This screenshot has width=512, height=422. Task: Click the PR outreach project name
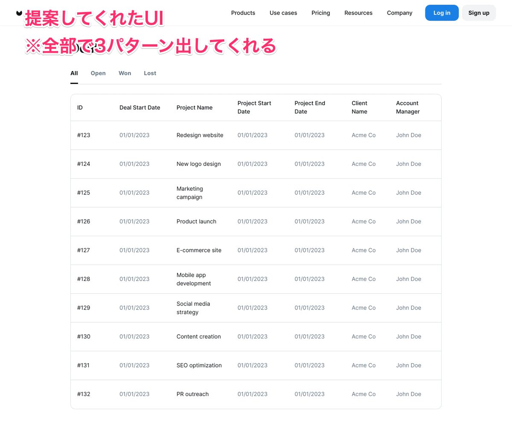tap(193, 394)
